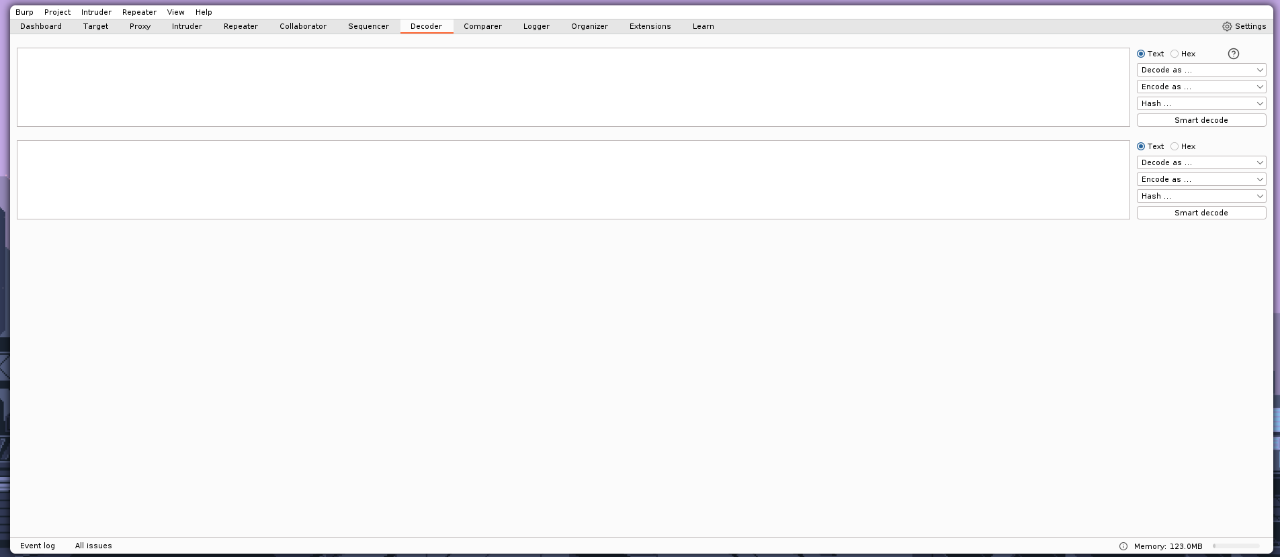Switch to the Organizer tab

(589, 26)
